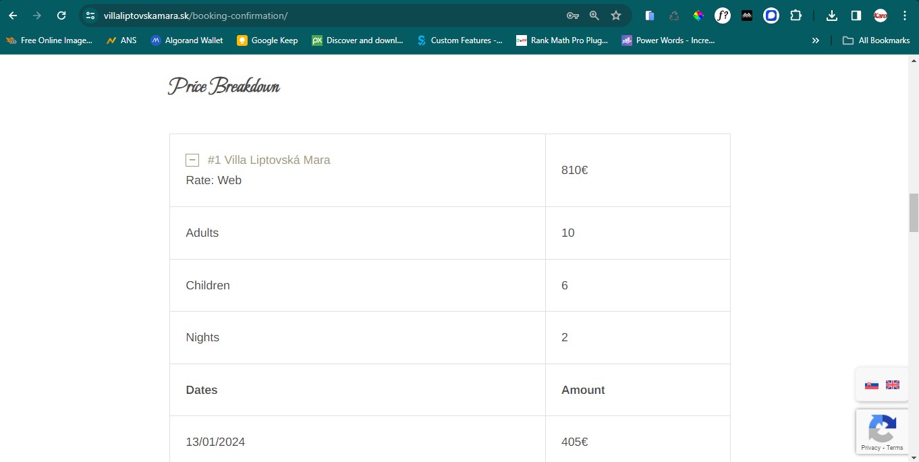Switch site language to Slovak flag
Viewport: 919px width, 462px height.
click(x=872, y=384)
